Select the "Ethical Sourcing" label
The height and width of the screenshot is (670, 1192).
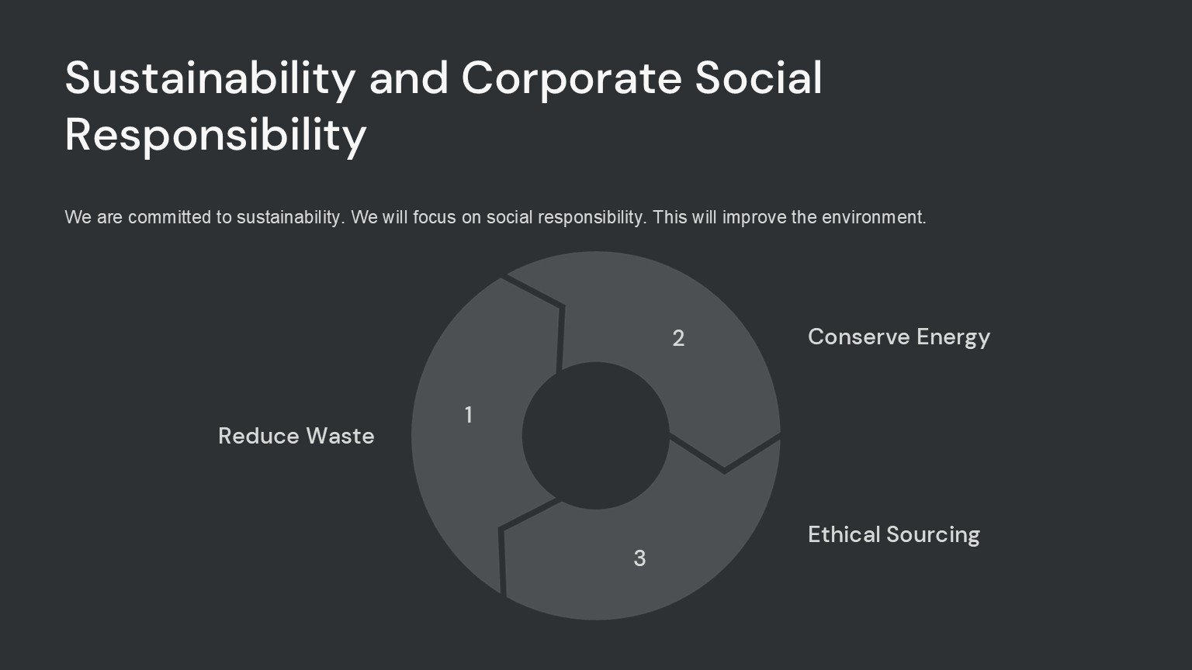pyautogui.click(x=893, y=534)
